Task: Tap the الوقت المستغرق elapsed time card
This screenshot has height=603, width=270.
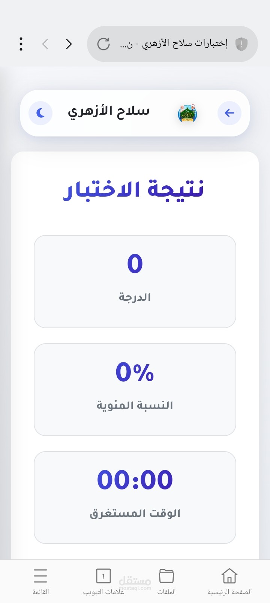Action: tap(135, 498)
